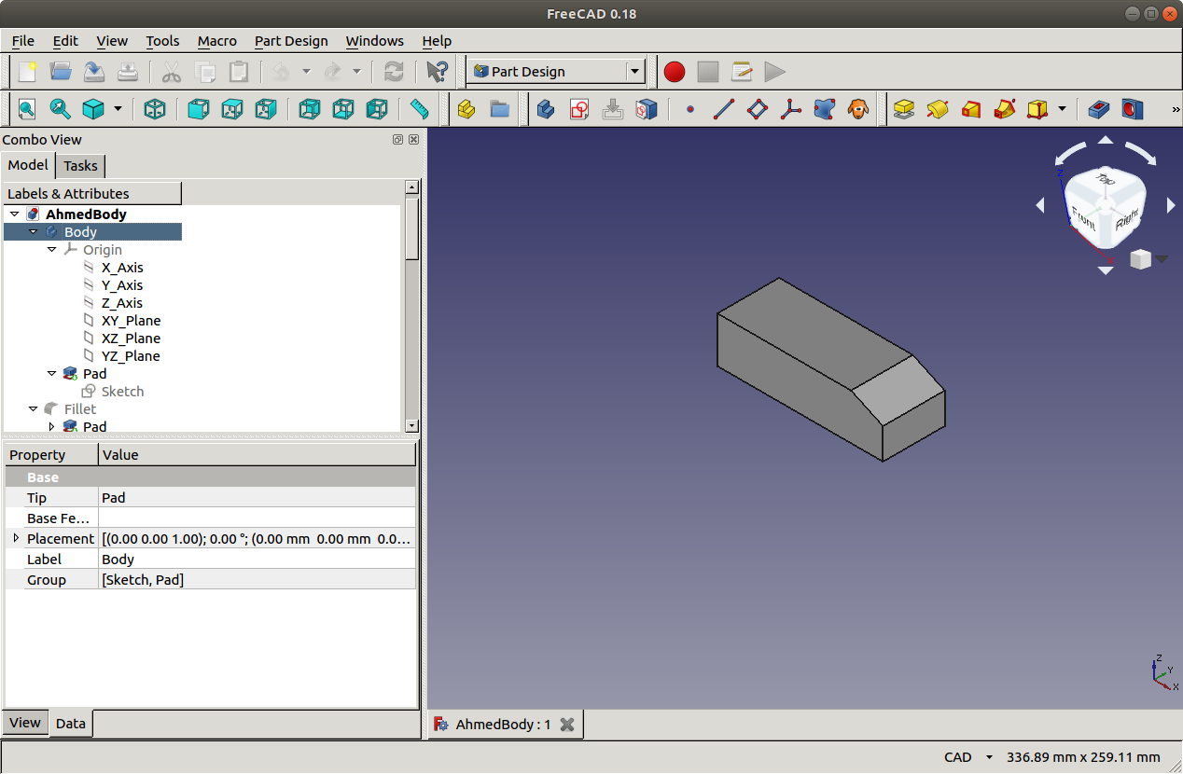The height and width of the screenshot is (774, 1183).
Task: Show hidden toolbar items via overflow chevron
Action: click(x=1176, y=109)
